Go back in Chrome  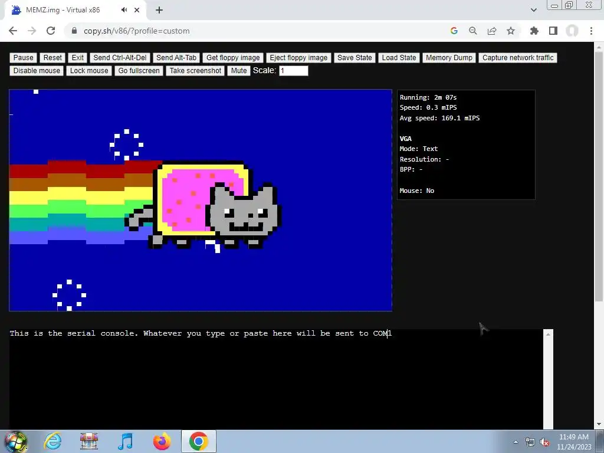[x=13, y=31]
